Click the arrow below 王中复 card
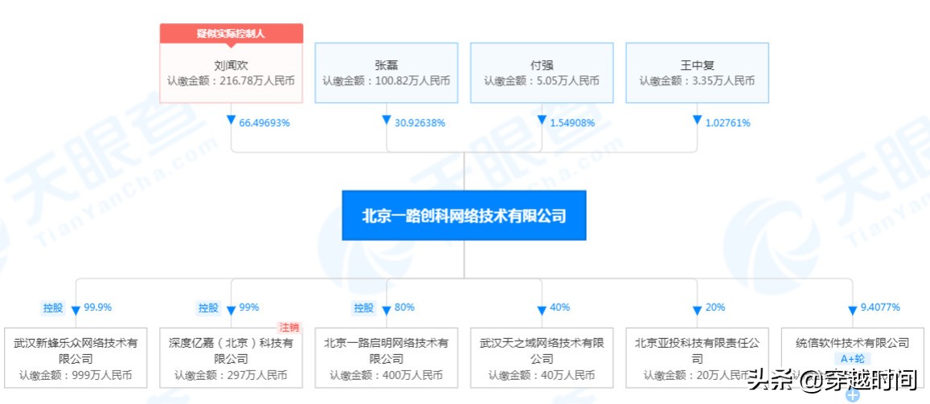 coord(697,120)
